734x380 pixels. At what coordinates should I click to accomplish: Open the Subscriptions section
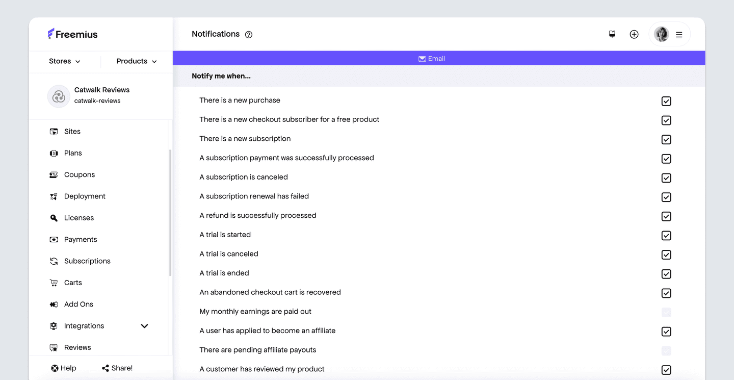[87, 261]
